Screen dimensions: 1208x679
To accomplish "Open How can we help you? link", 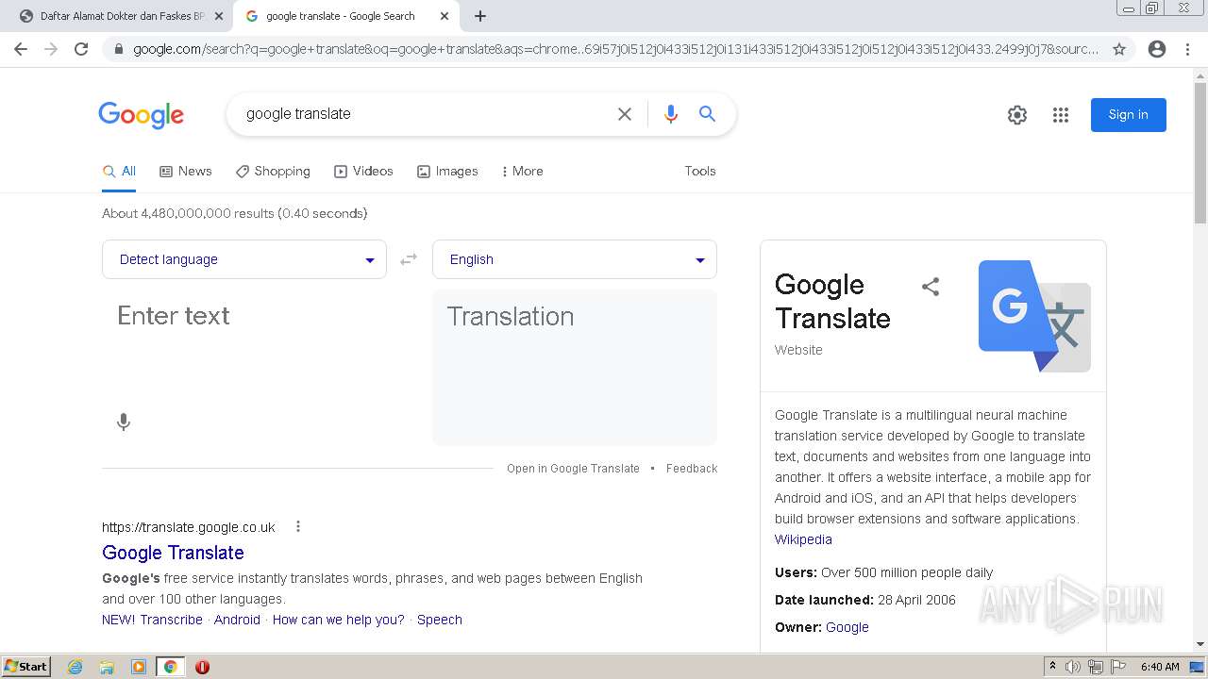I will pos(338,620).
